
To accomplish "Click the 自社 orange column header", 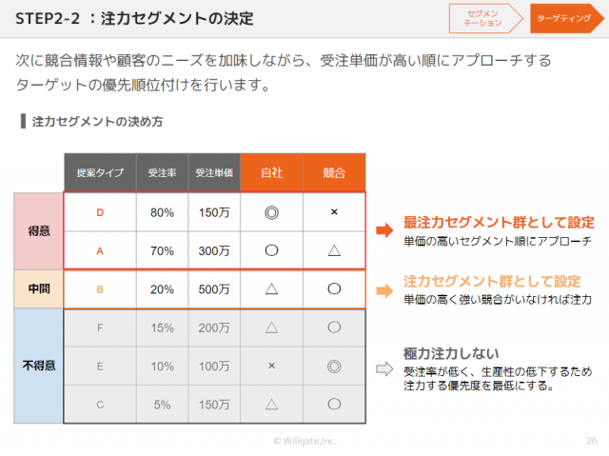I will [271, 173].
